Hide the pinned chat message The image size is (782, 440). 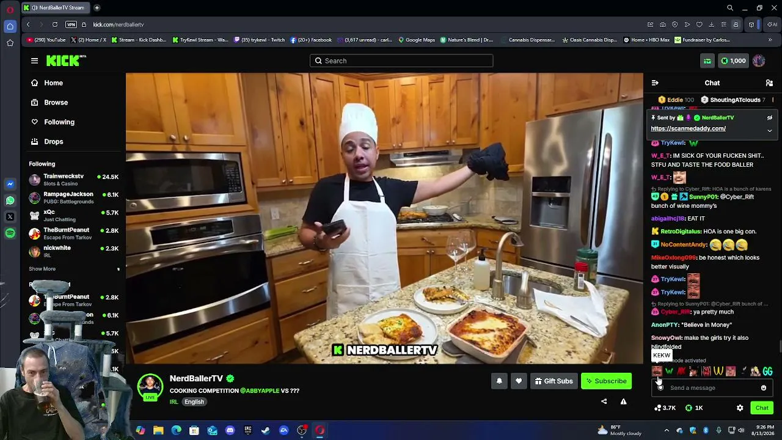[x=770, y=117]
